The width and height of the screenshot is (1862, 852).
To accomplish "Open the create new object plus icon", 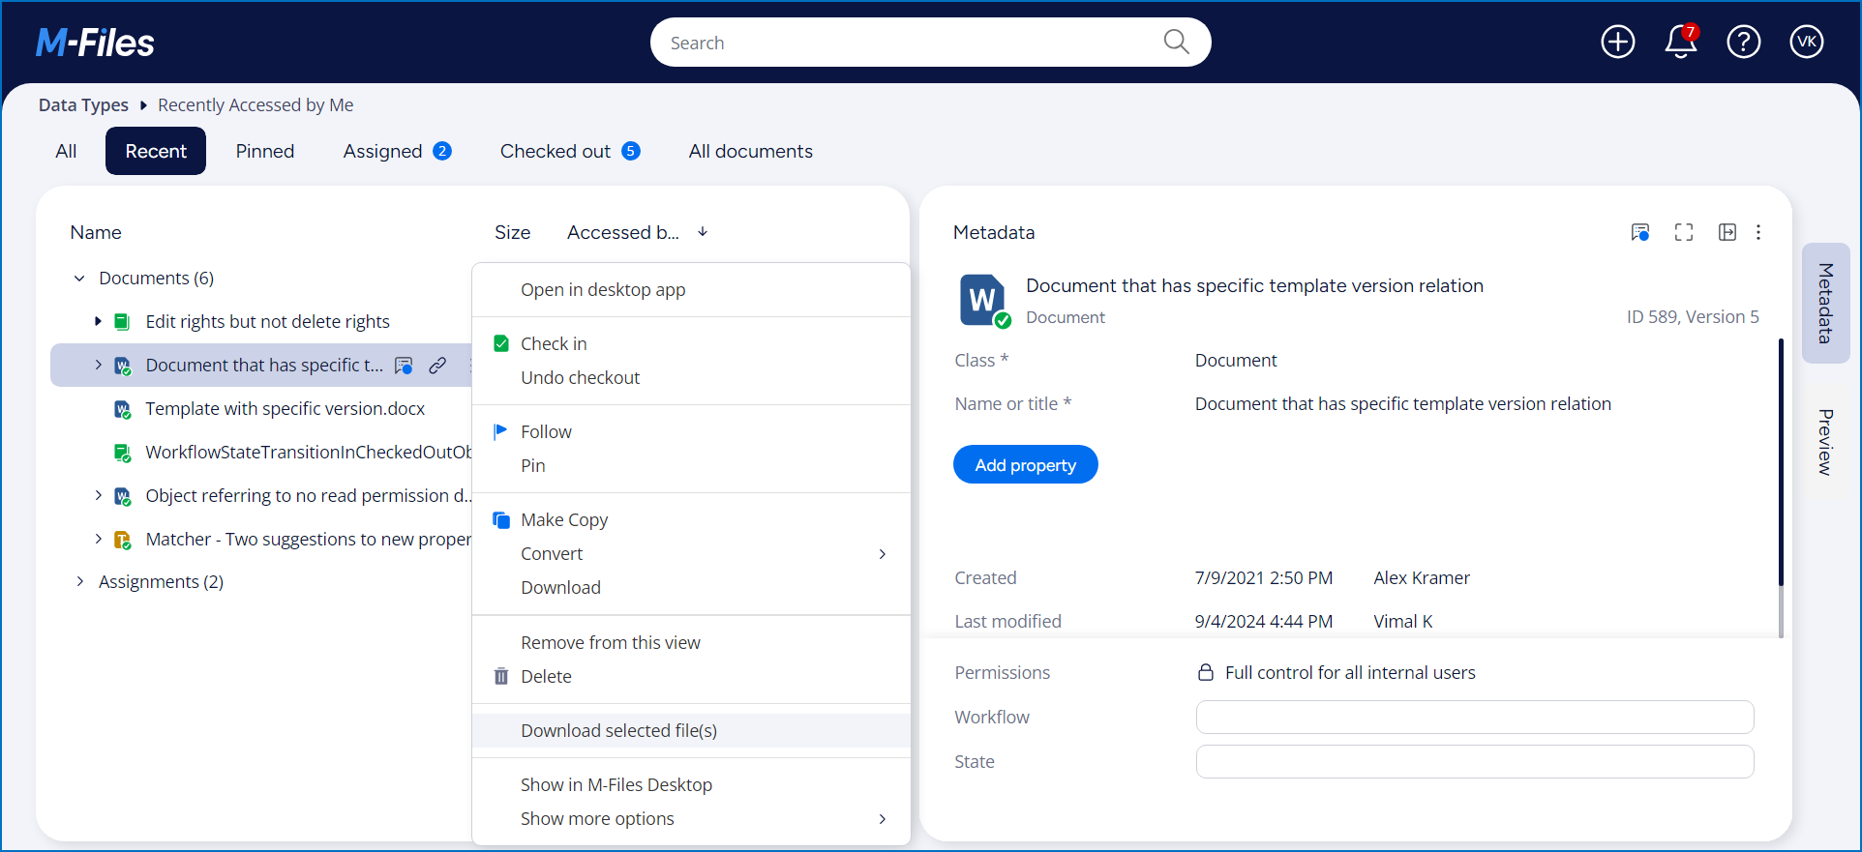I will coord(1618,42).
